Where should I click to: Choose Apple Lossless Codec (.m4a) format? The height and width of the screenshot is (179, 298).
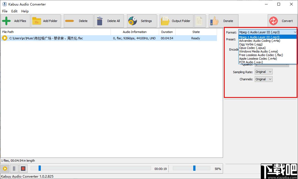coord(268,59)
